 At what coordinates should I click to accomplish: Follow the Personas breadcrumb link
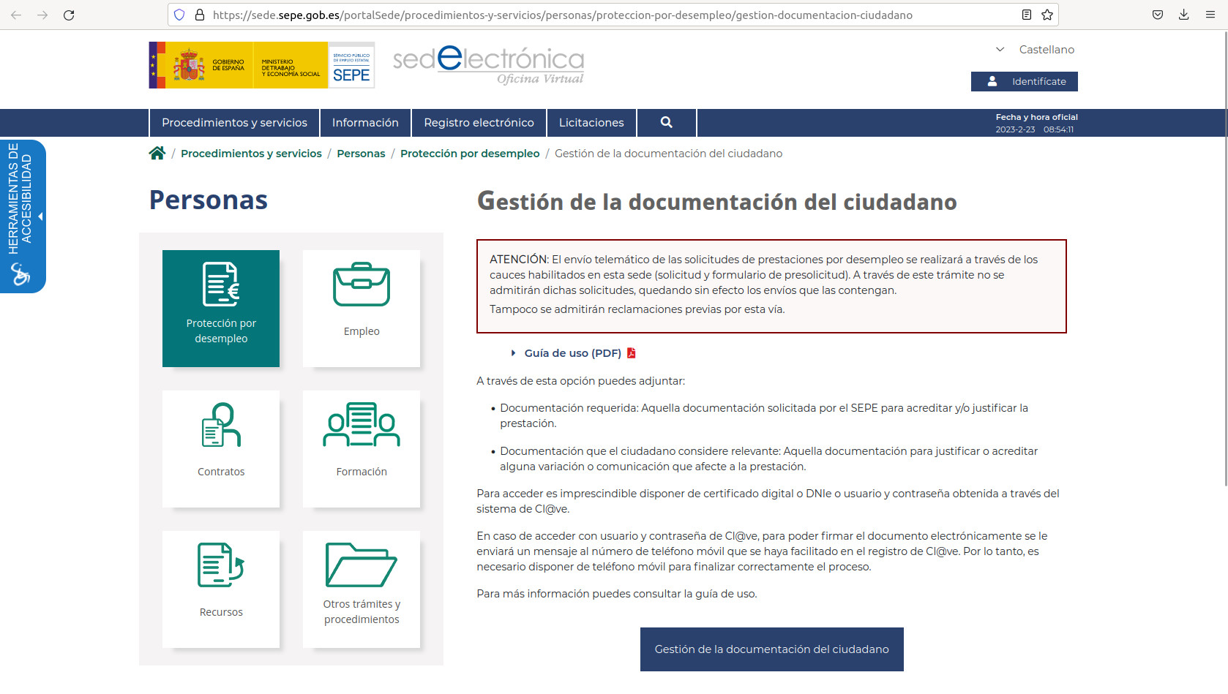[x=361, y=154]
